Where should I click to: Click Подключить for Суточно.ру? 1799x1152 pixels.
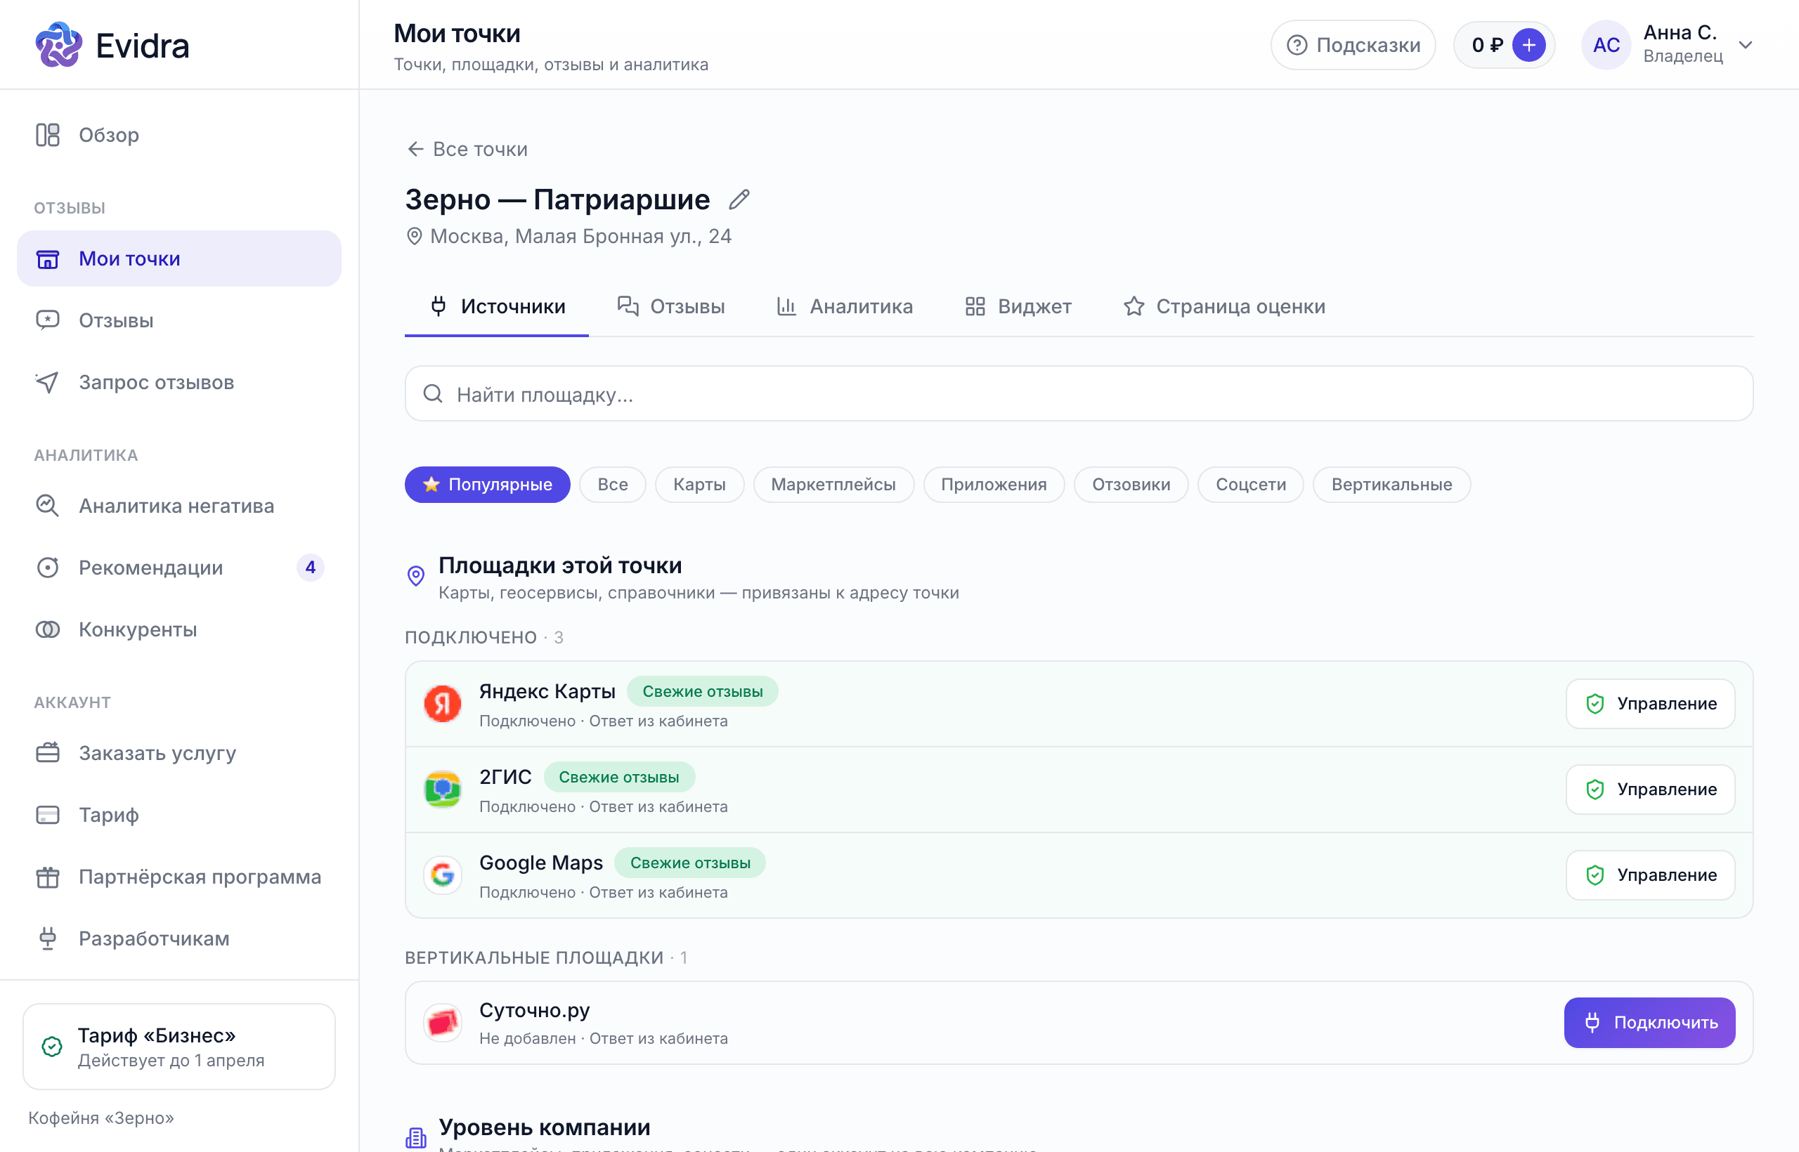1649,1023
